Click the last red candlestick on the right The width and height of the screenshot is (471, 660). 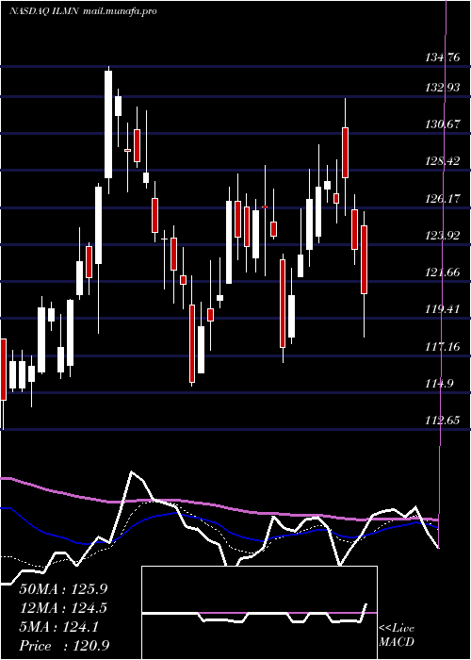[x=364, y=259]
